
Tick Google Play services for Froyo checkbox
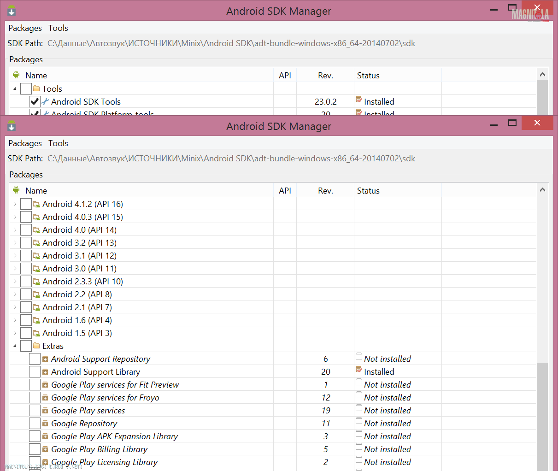[35, 398]
